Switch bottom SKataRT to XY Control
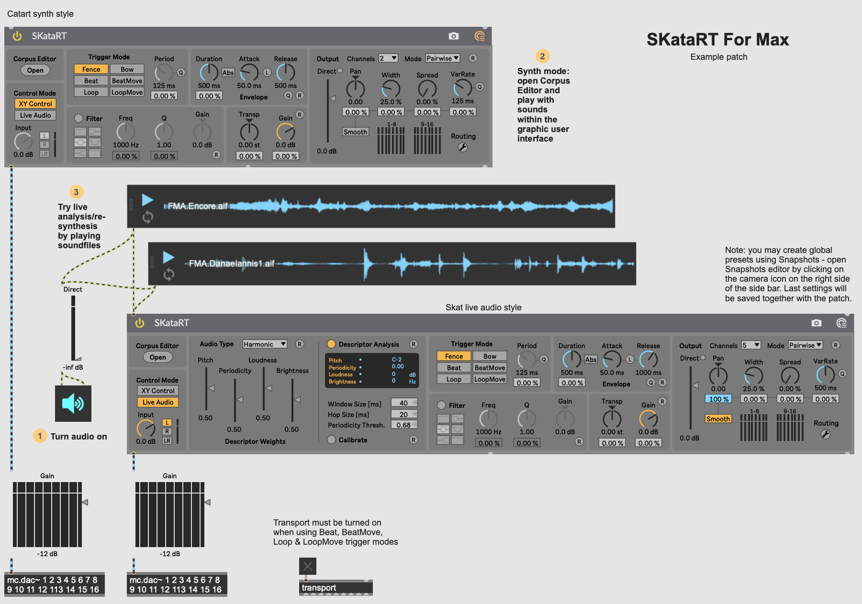The height and width of the screenshot is (604, 862). [x=158, y=391]
